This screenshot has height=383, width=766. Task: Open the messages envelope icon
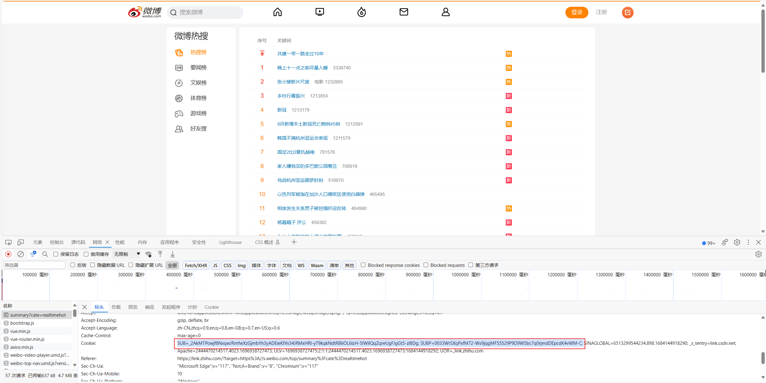(x=404, y=12)
